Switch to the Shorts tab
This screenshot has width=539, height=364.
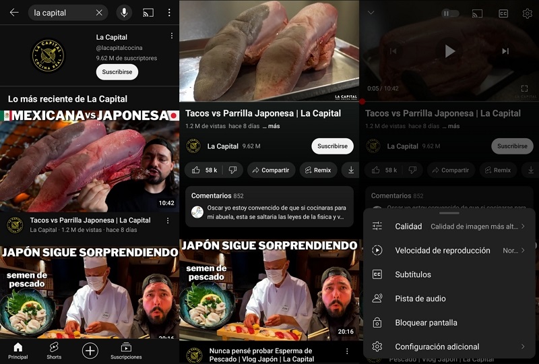pyautogui.click(x=54, y=351)
